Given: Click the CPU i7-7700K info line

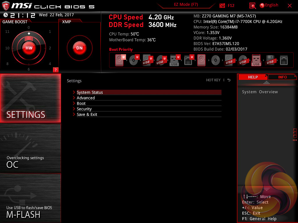Looking at the screenshot, I should click(x=238, y=21).
